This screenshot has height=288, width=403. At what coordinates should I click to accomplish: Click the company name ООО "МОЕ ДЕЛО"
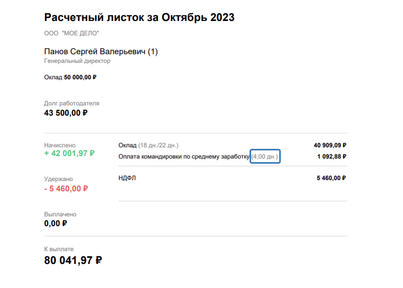[72, 34]
